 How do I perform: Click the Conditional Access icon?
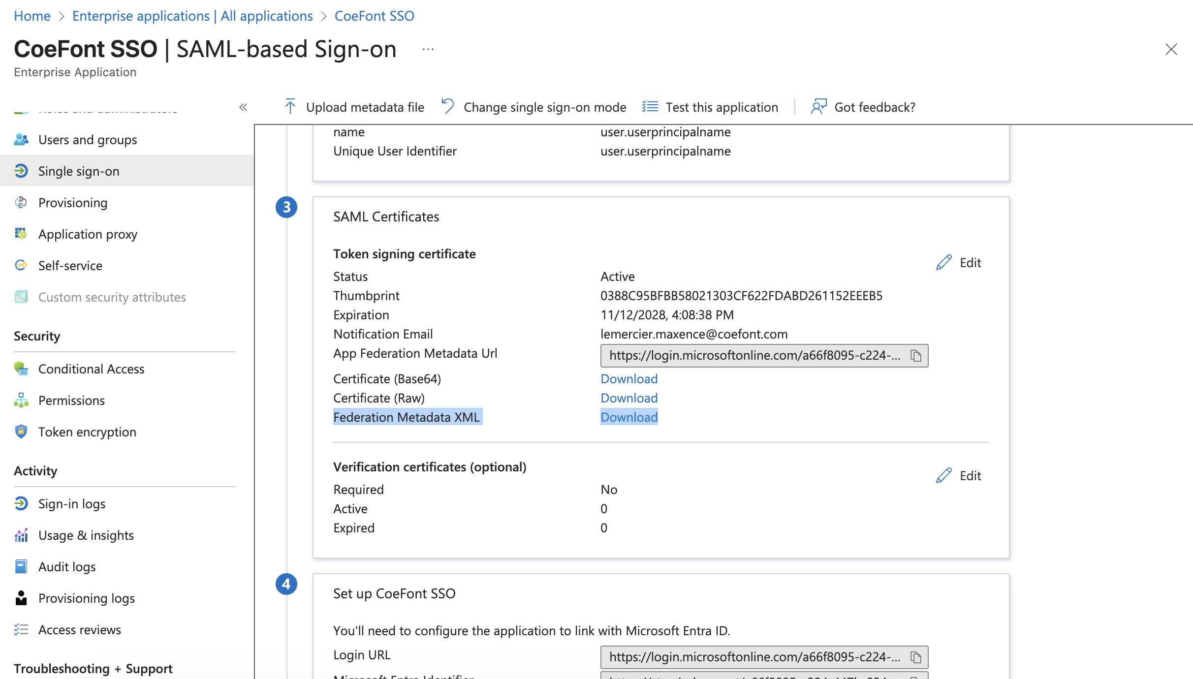(x=21, y=369)
